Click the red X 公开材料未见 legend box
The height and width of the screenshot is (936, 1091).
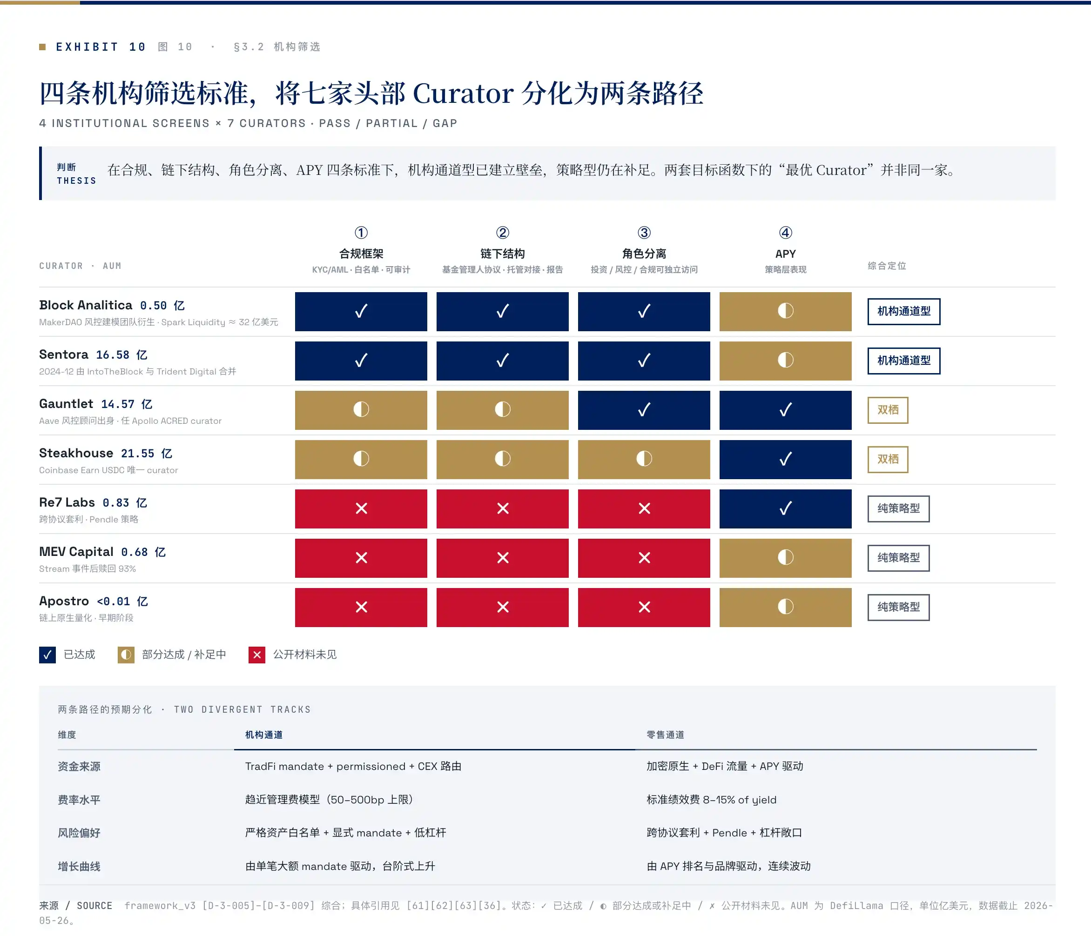point(257,655)
